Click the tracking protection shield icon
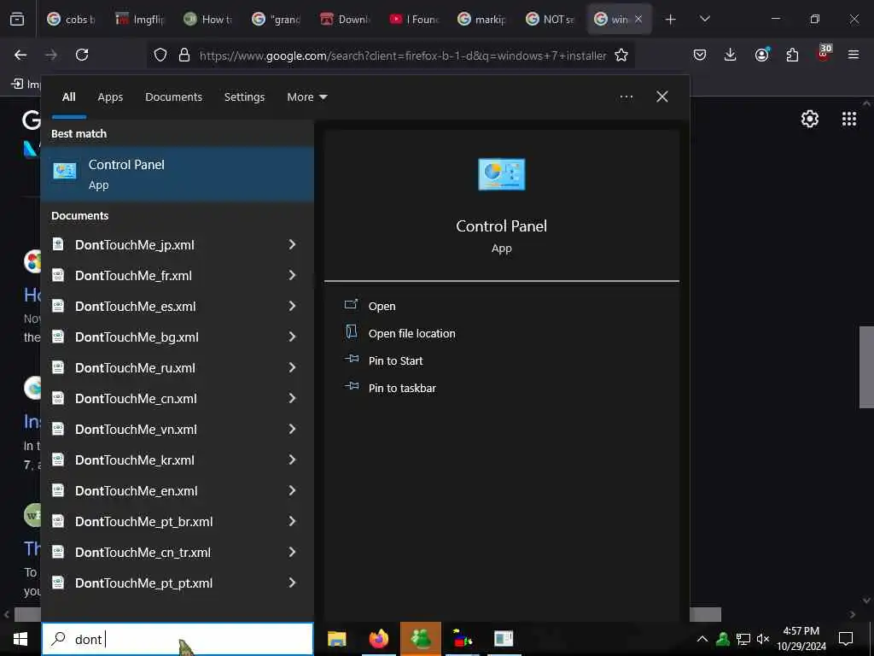 (x=160, y=55)
